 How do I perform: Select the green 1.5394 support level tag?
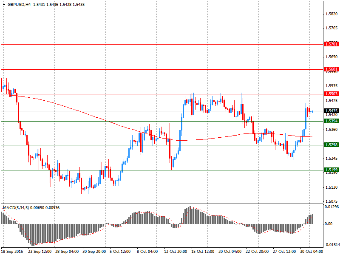331,121
